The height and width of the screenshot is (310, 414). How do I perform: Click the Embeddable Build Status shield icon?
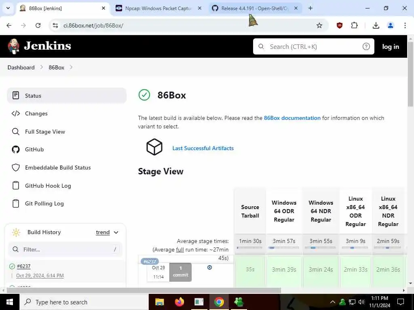tap(16, 168)
